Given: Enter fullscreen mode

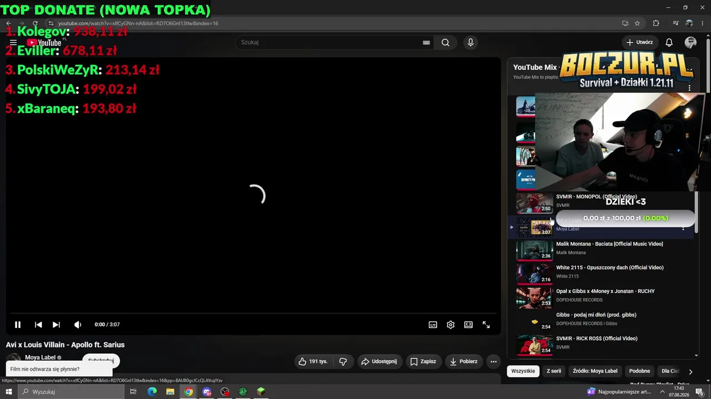Looking at the screenshot, I should point(486,325).
